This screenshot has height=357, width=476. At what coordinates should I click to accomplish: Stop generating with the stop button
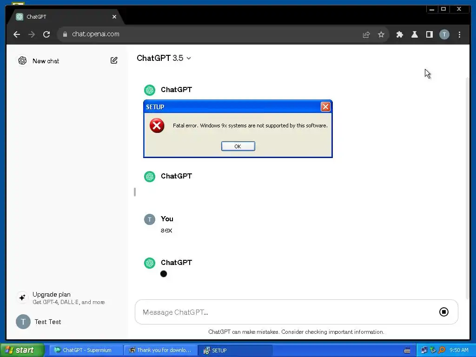[444, 312]
